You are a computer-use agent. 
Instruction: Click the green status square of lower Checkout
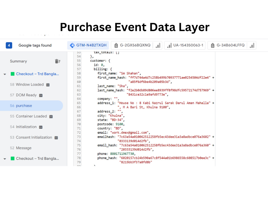[x=13, y=158]
